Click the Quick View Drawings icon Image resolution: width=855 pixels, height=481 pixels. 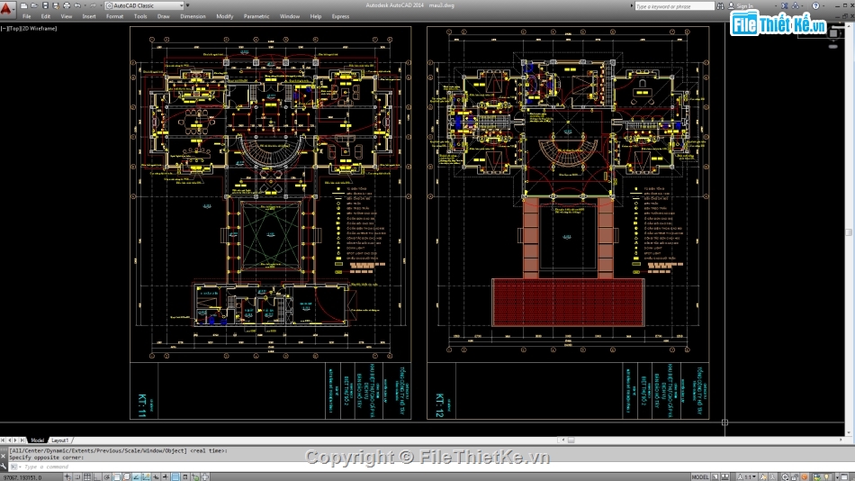(x=724, y=477)
